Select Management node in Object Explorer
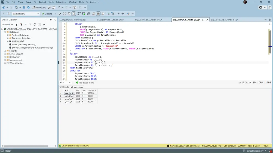Image resolution: width=273 pixels, height=153 pixels. tap(16, 60)
